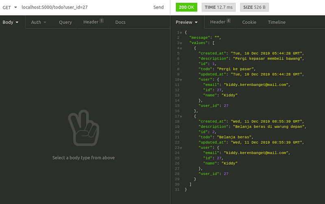Click the "message" key on line 2
The width and height of the screenshot is (325, 204).
pos(199,37)
